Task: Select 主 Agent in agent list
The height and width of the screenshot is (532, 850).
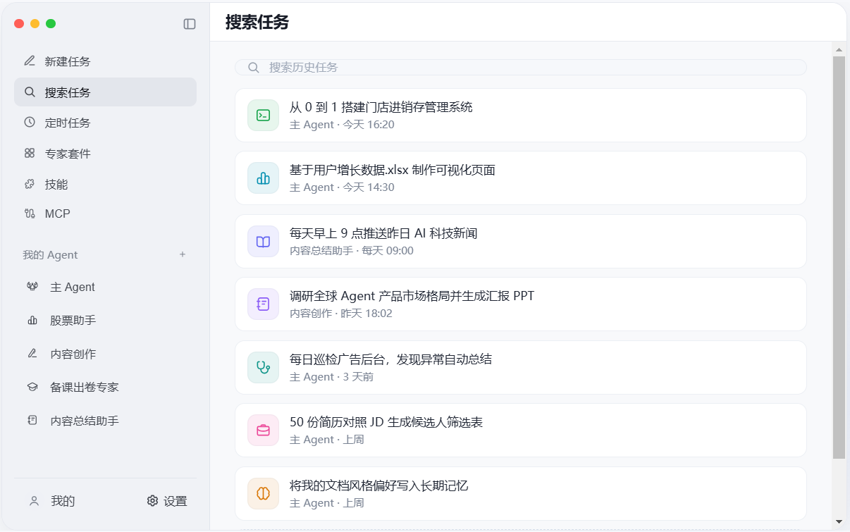Action: click(x=105, y=287)
